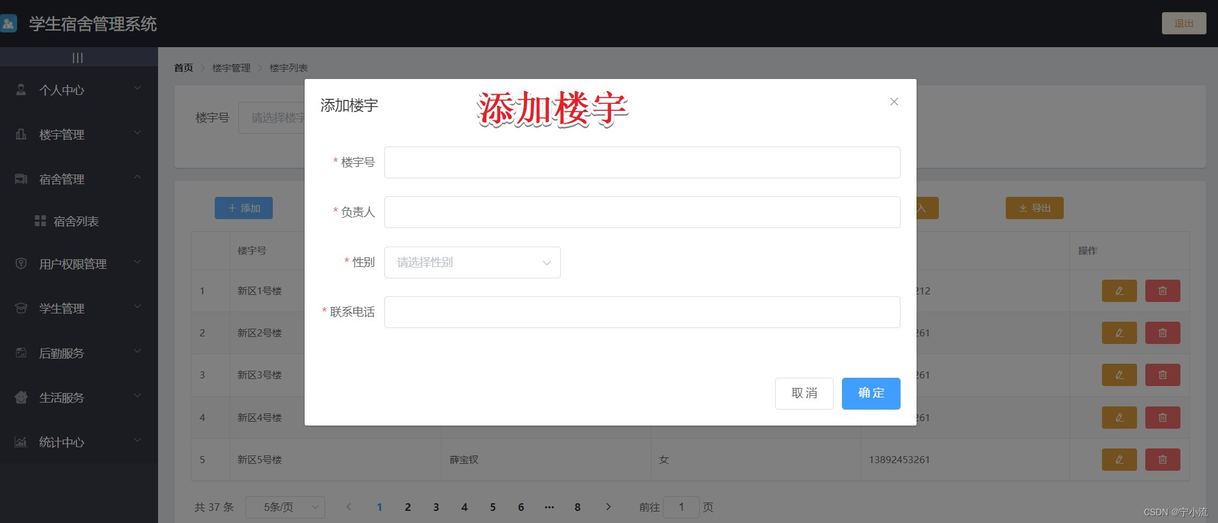Open 后勤服务 sidebar menu
The height and width of the screenshot is (523, 1218).
point(79,353)
